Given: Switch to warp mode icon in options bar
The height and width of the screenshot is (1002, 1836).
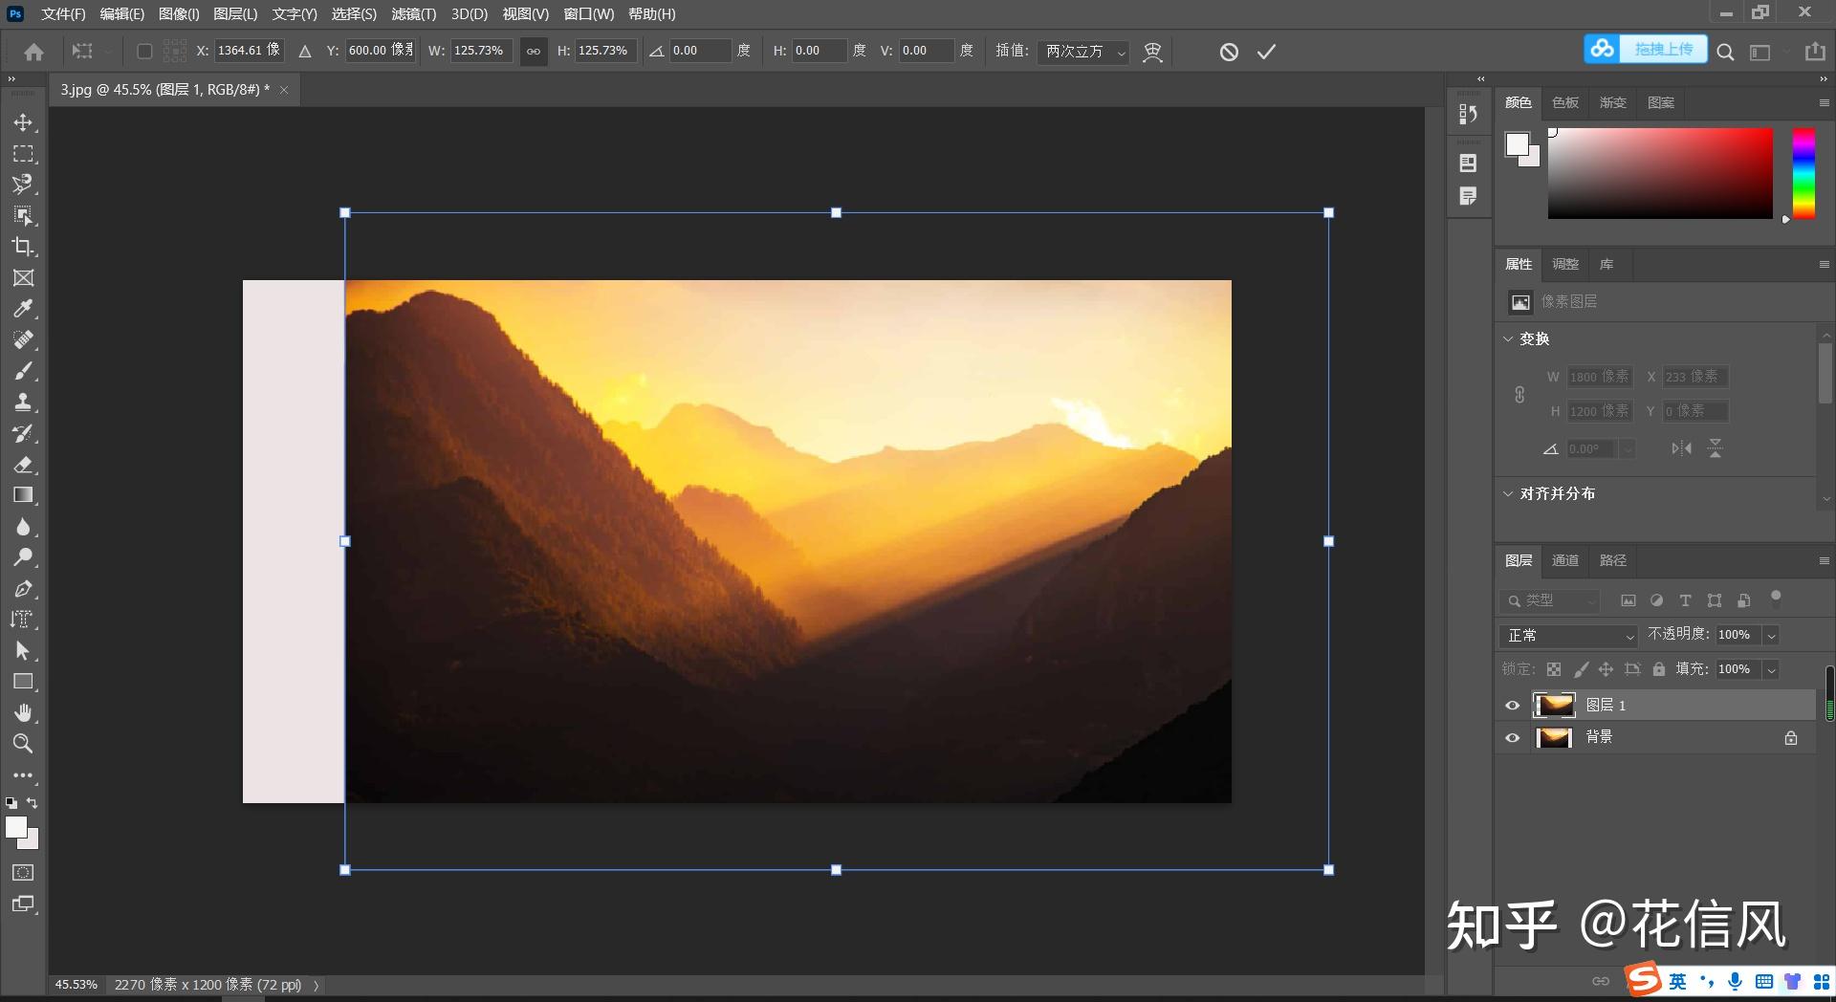Looking at the screenshot, I should pyautogui.click(x=1152, y=52).
